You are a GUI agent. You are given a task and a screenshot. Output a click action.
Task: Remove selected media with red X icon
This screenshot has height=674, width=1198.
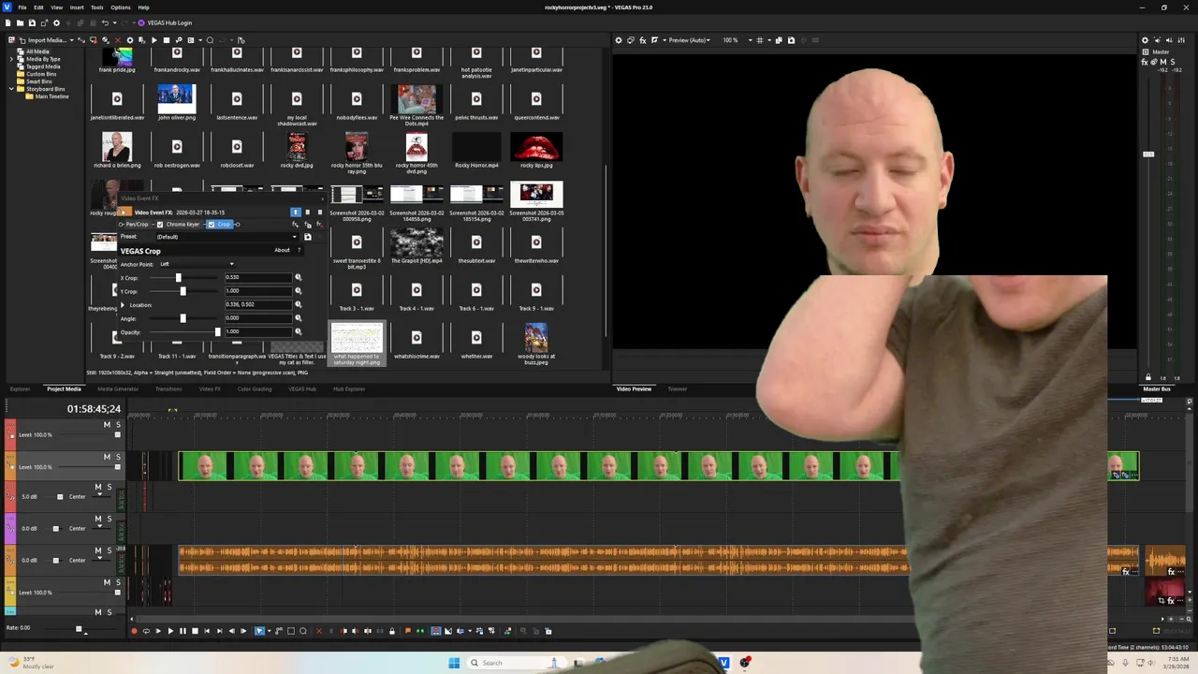[117, 40]
